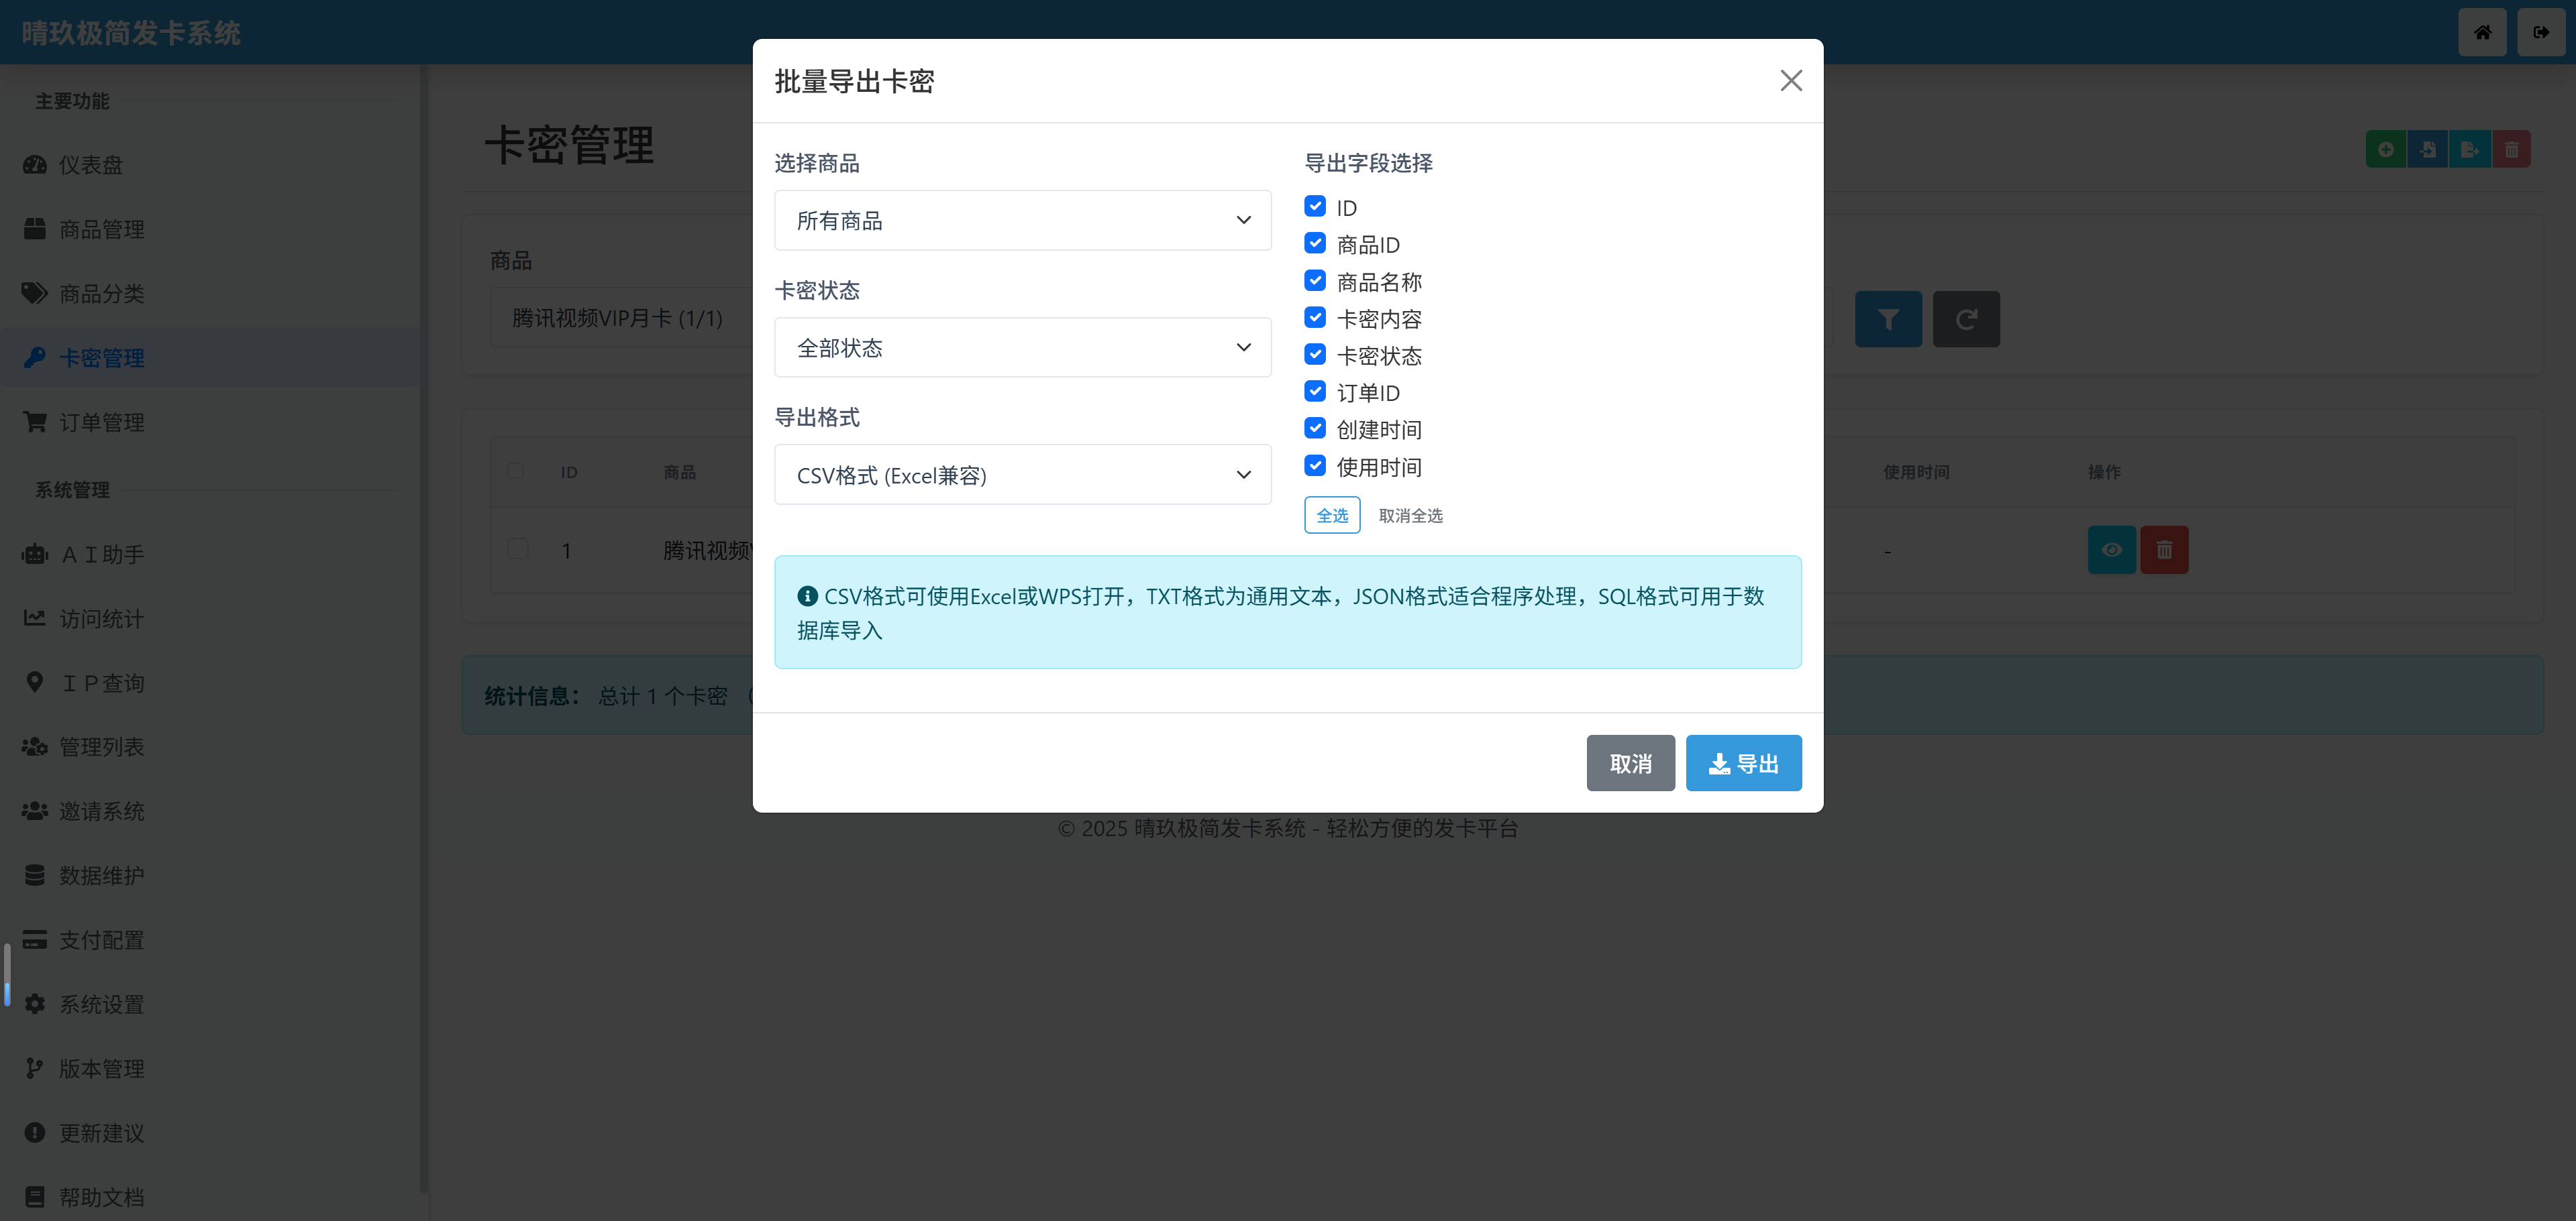Open 商品管理 in the sidebar
The image size is (2576, 1221).
coord(210,230)
